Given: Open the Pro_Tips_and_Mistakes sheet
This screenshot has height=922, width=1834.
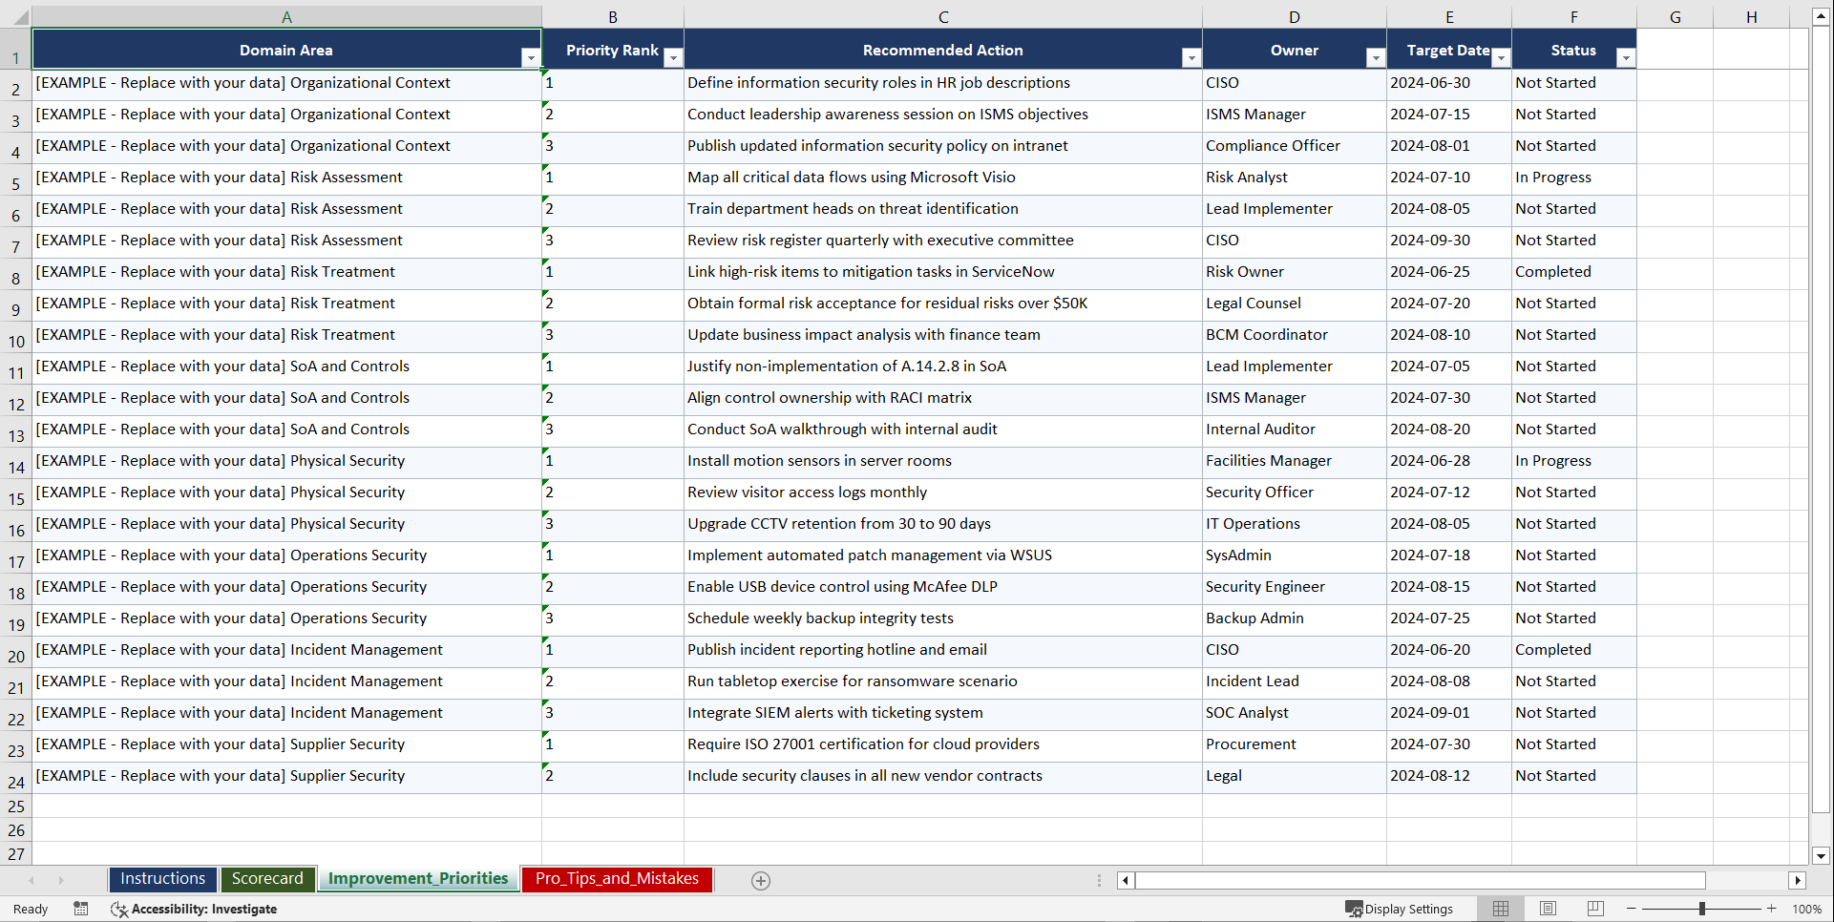Looking at the screenshot, I should [x=616, y=878].
